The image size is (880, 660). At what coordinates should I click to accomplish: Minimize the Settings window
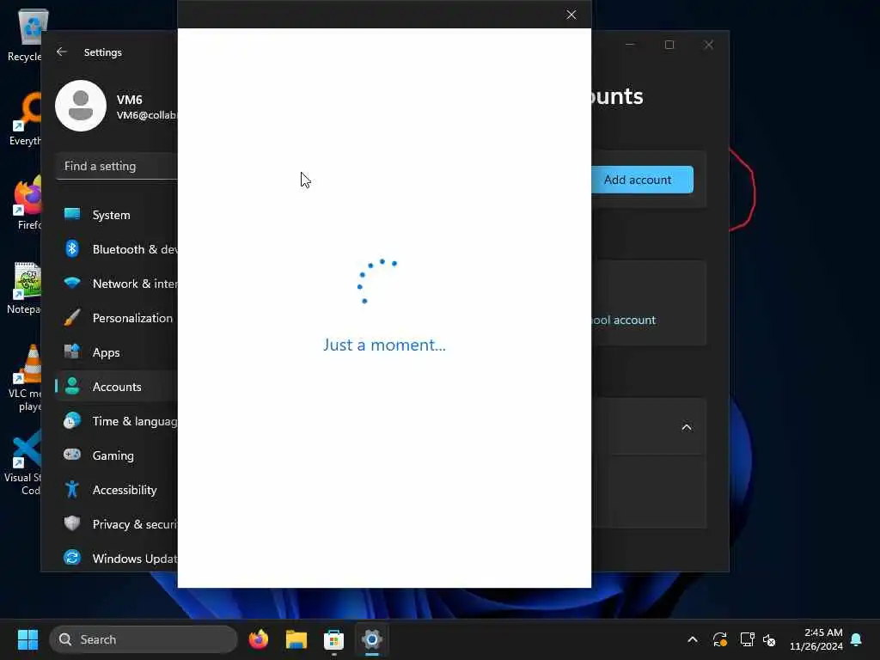(630, 45)
